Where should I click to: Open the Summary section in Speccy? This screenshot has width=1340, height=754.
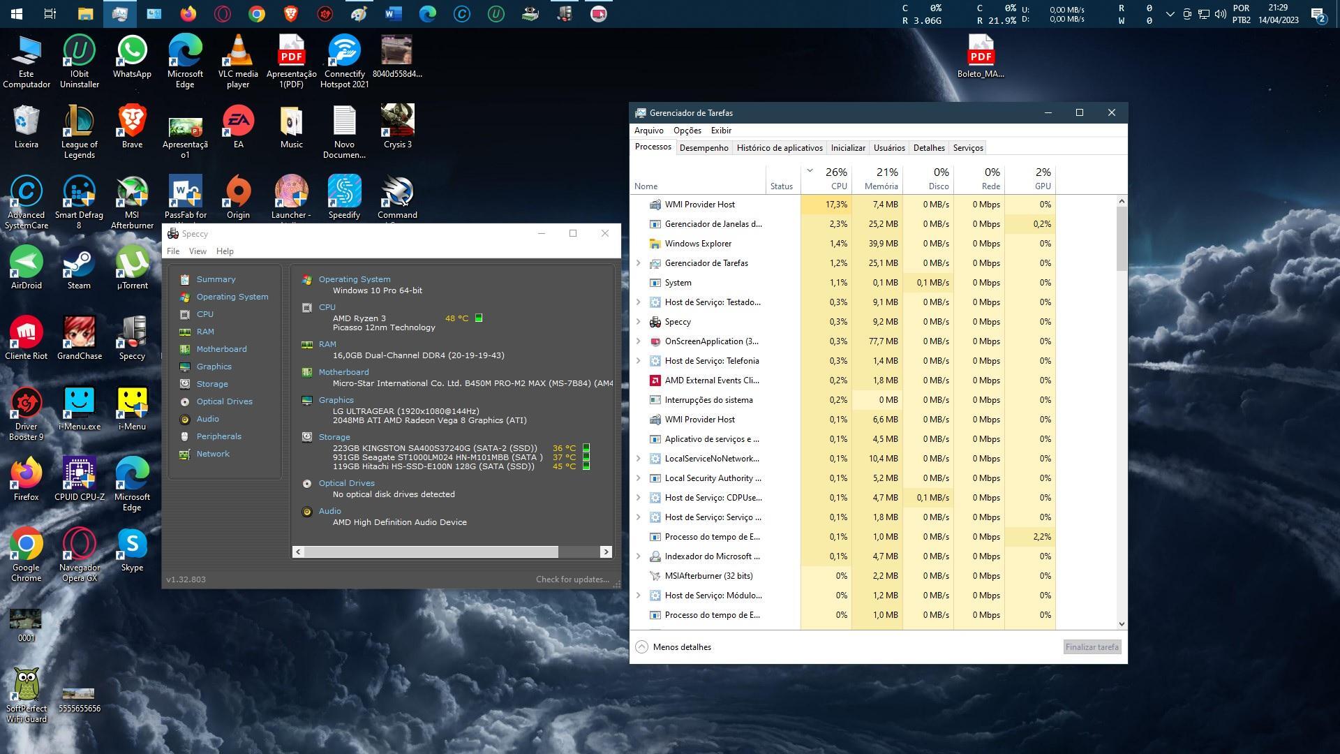[x=216, y=279]
